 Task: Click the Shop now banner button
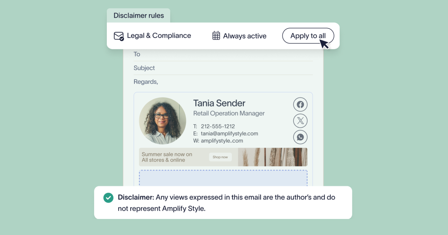pyautogui.click(x=220, y=157)
